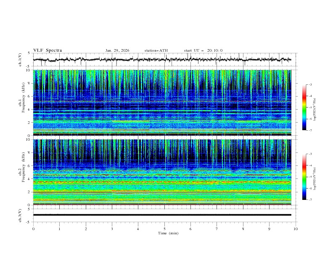Select the 1 minute tick label on time axis
Viewport: 333px width, 257px height.
59,229
